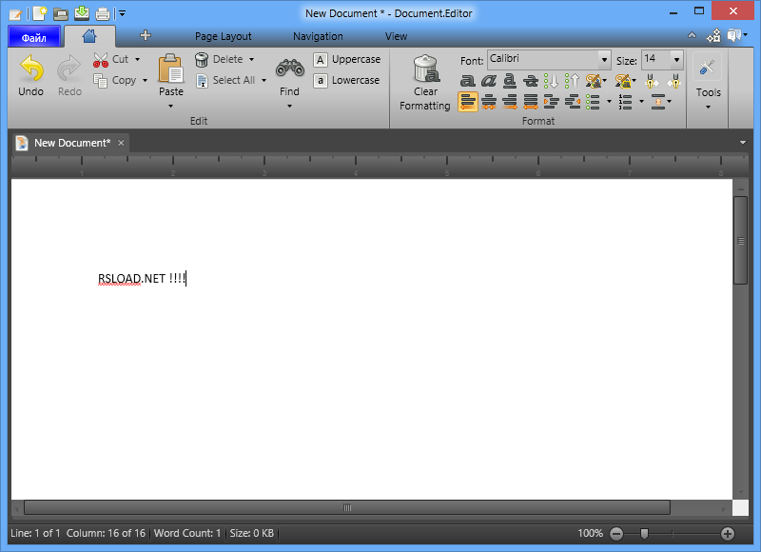Click the horizontal scrollbar thumb
761x552 pixels.
pos(347,508)
